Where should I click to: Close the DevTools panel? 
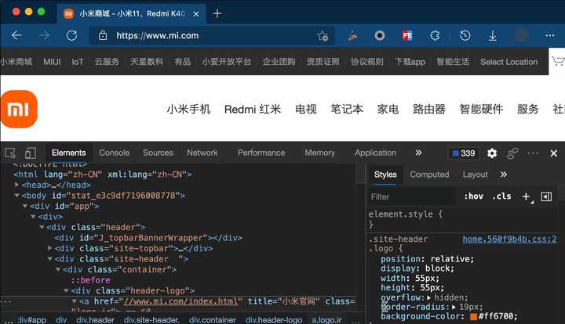554,153
